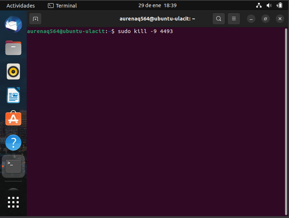Expand the terminal hamburger menu
This screenshot has width=289, height=218.
point(234,19)
